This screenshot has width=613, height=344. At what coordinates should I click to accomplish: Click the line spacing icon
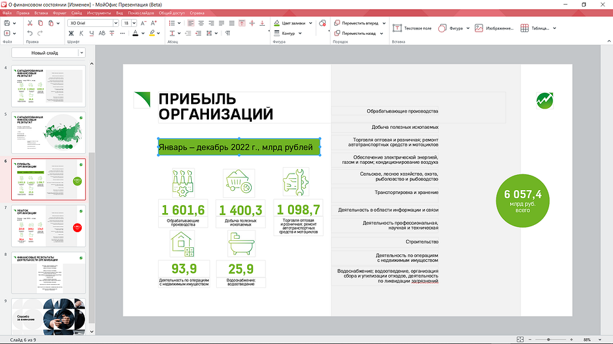[173, 34]
